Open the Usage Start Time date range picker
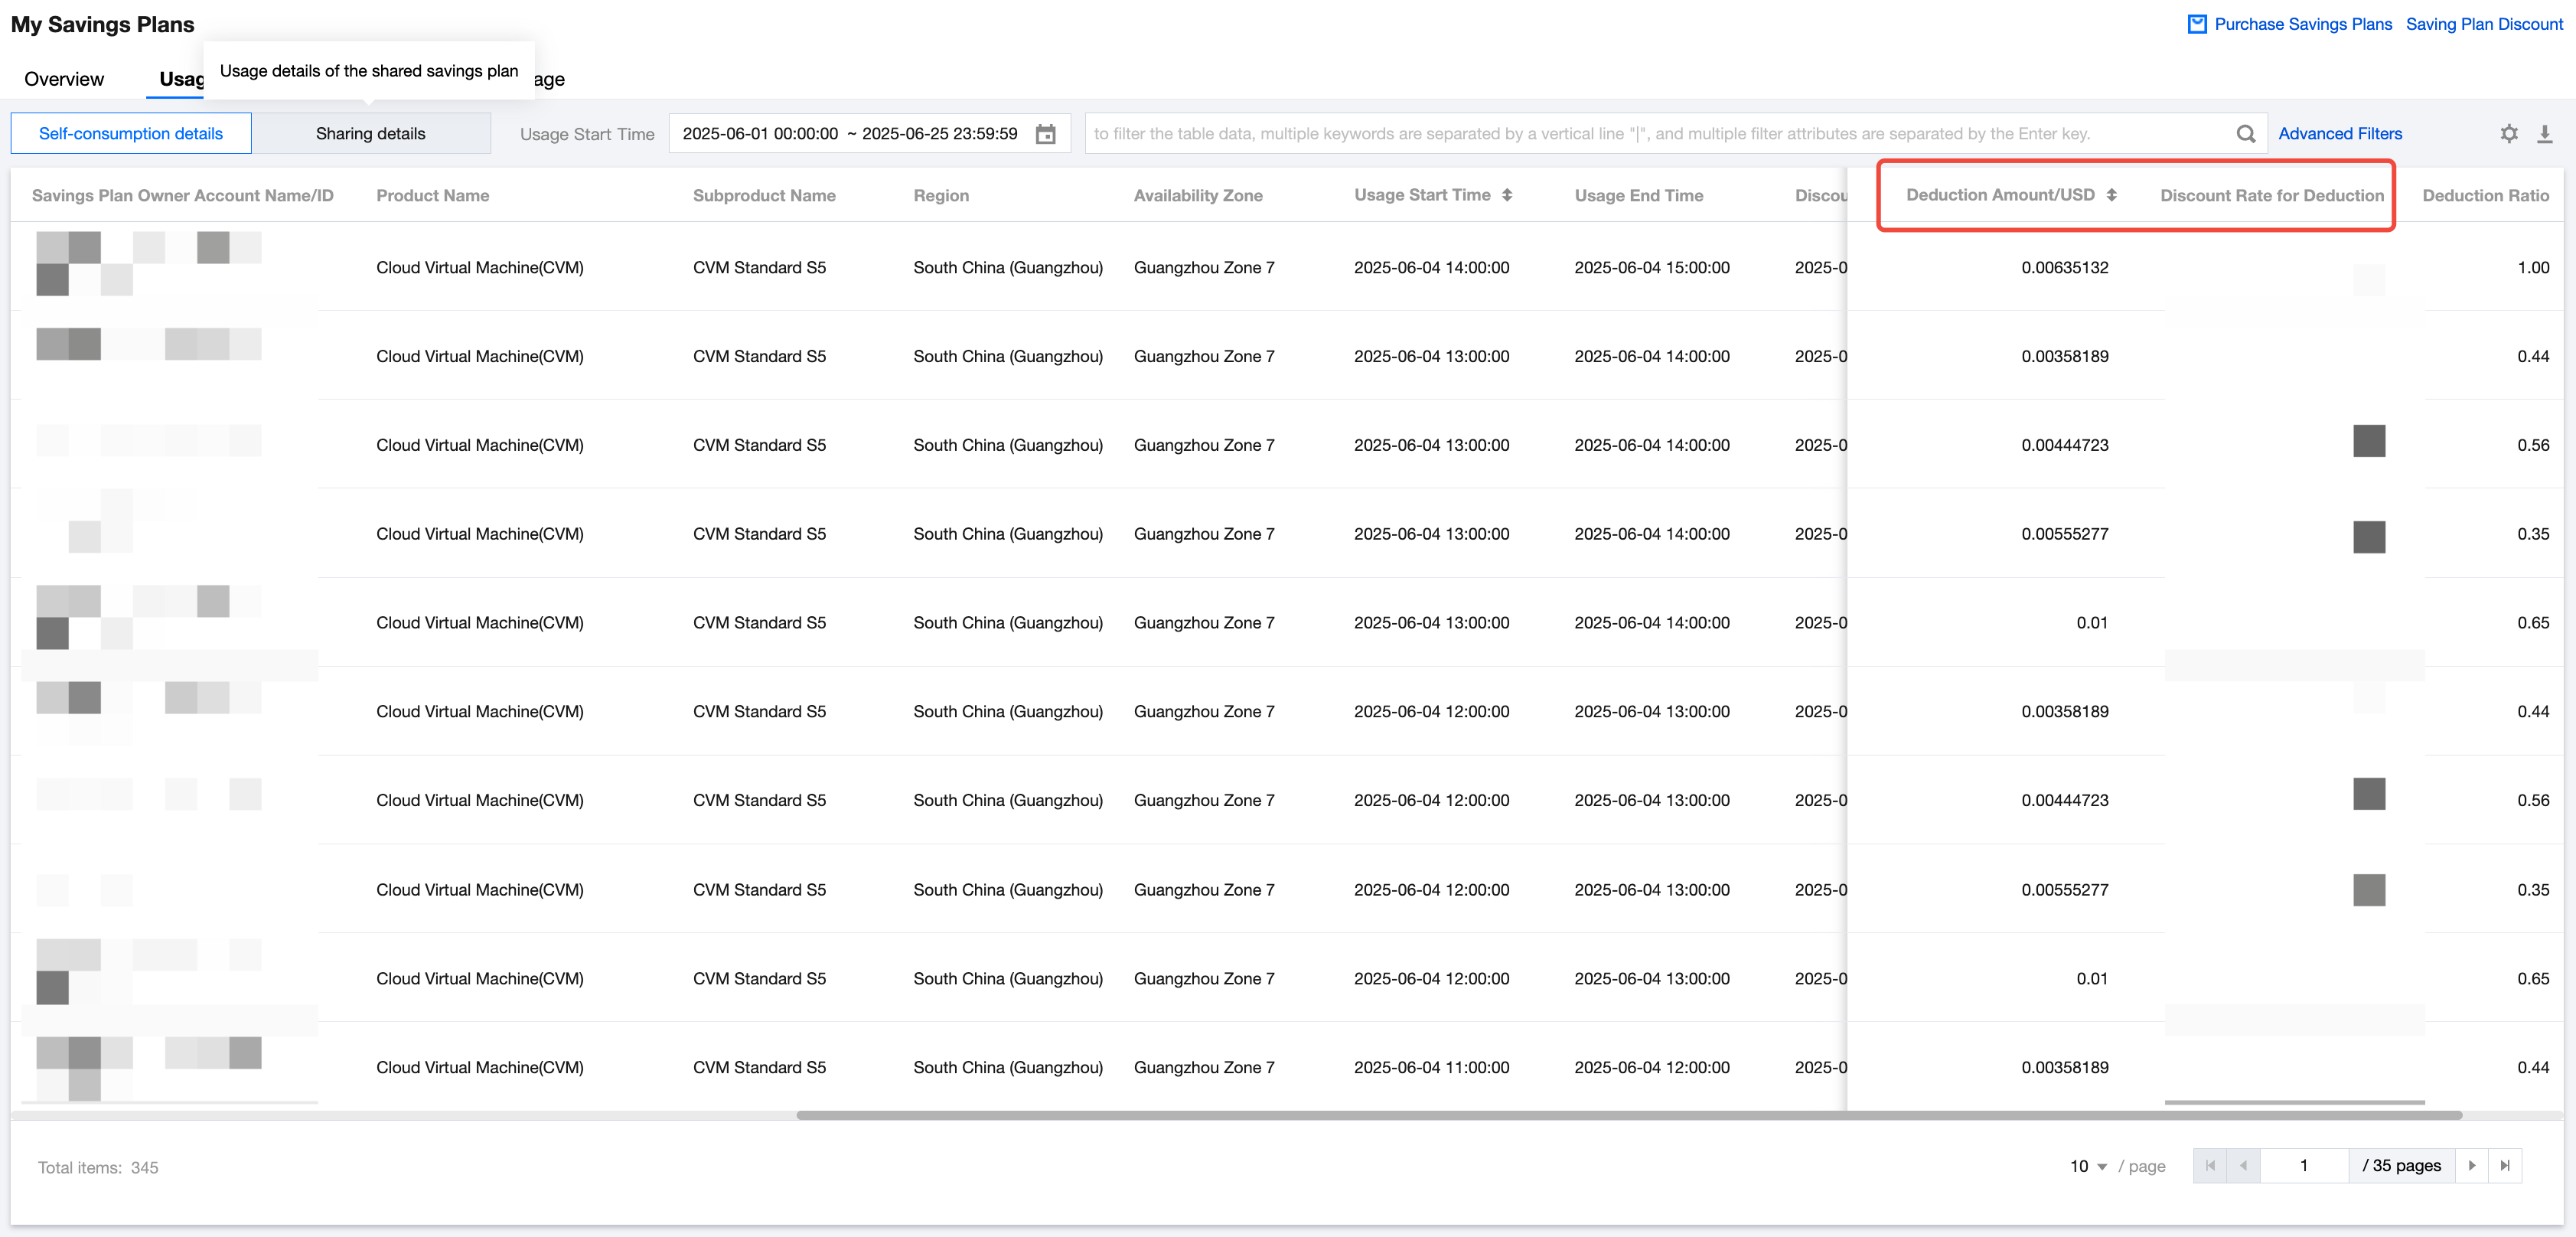 pos(850,134)
